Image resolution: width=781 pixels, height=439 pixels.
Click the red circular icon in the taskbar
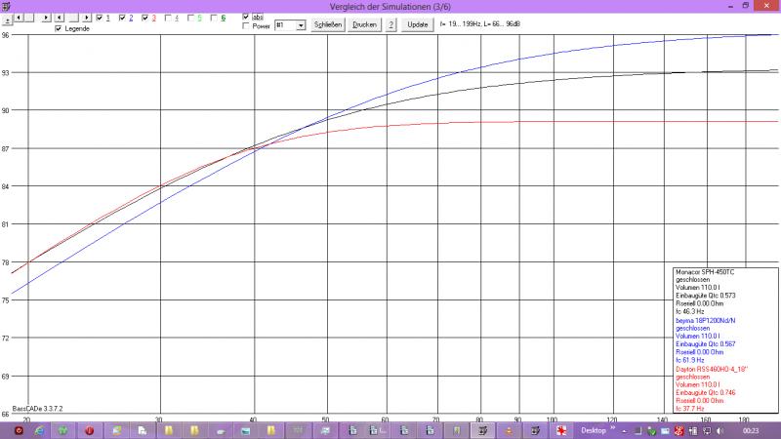click(90, 430)
